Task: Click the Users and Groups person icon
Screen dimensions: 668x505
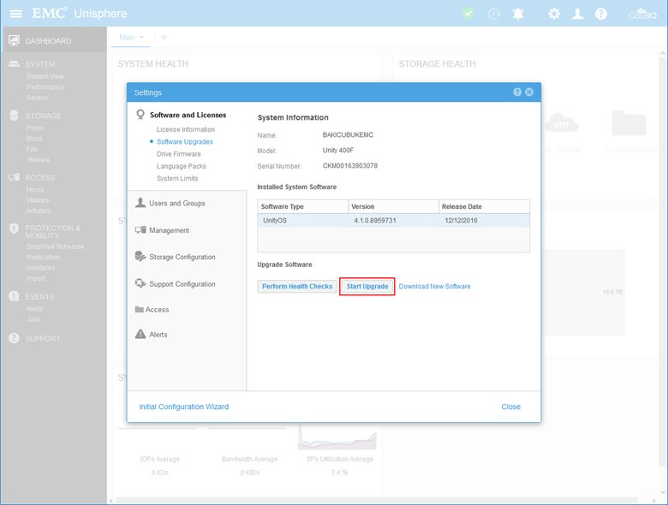Action: [140, 203]
